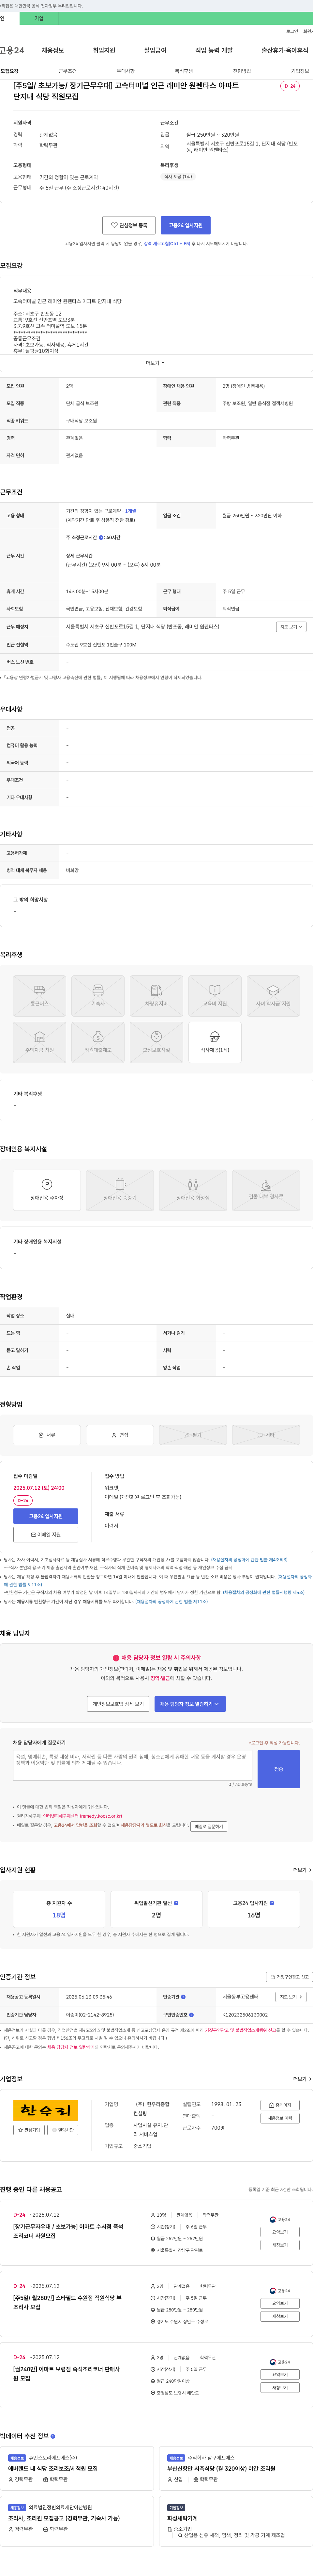Click the 건물 내부 경사로 icon
Viewport: 313px width, 2576px height.
tap(266, 1190)
